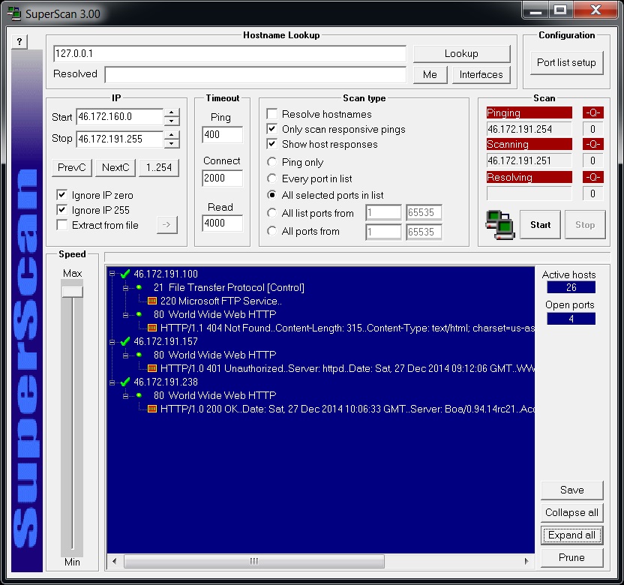Screen dimensions: 624x585
Task: Click green checkmark icon for host 46.172.191.157
Action: 125,341
